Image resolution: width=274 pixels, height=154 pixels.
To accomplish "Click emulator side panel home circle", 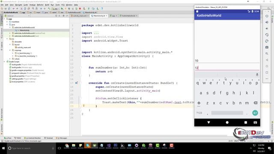I will coord(267,66).
